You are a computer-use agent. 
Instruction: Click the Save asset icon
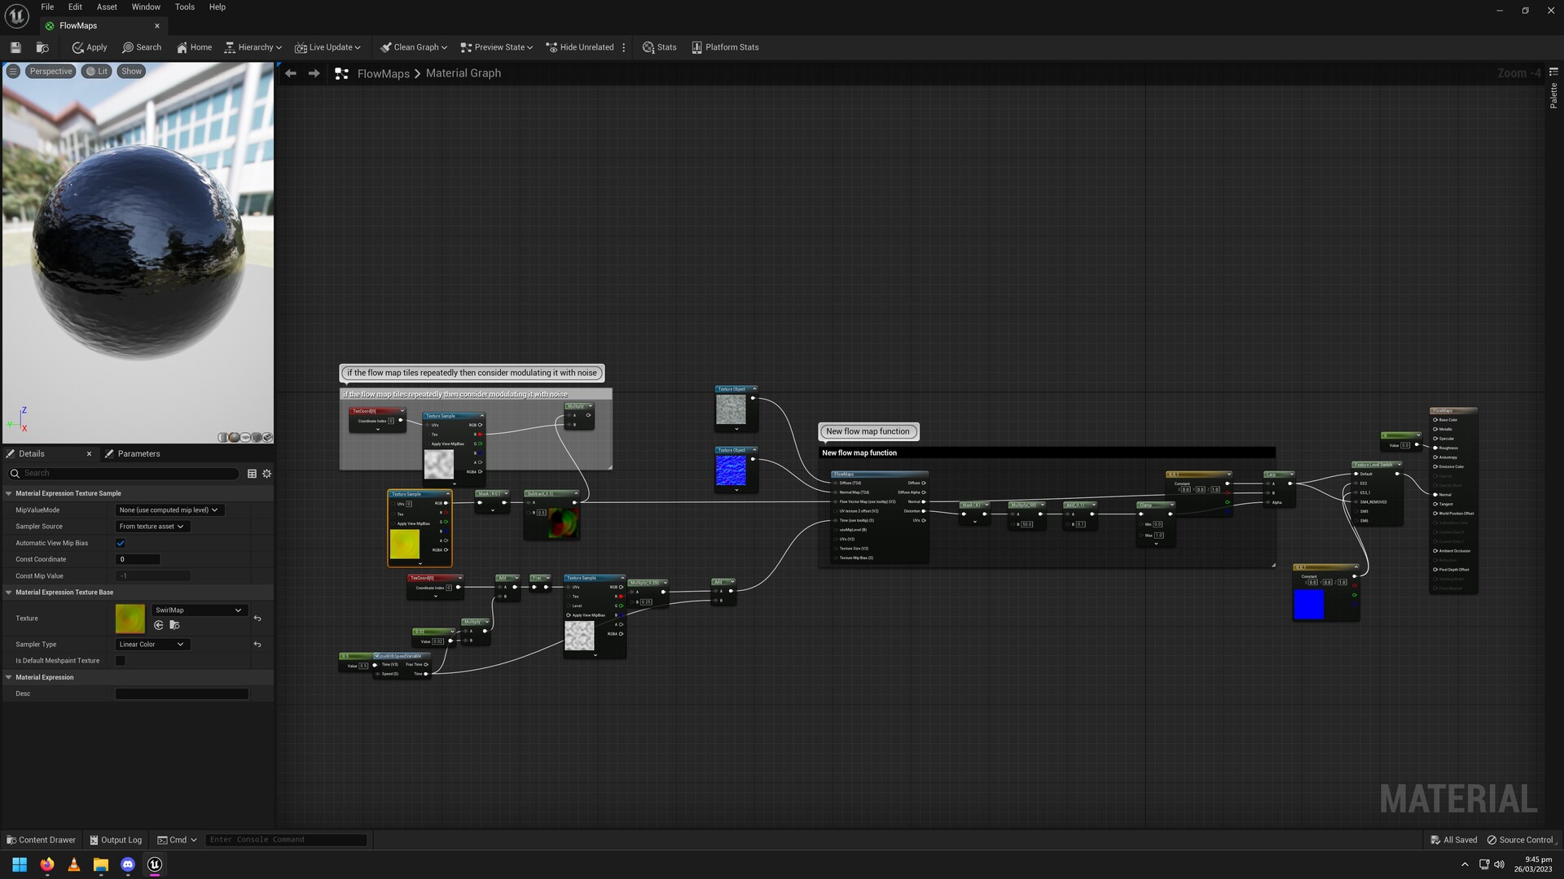click(15, 46)
